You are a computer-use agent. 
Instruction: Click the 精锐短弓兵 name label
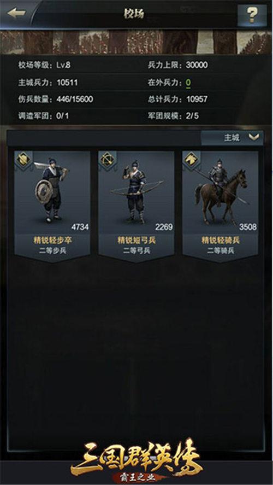click(x=136, y=241)
